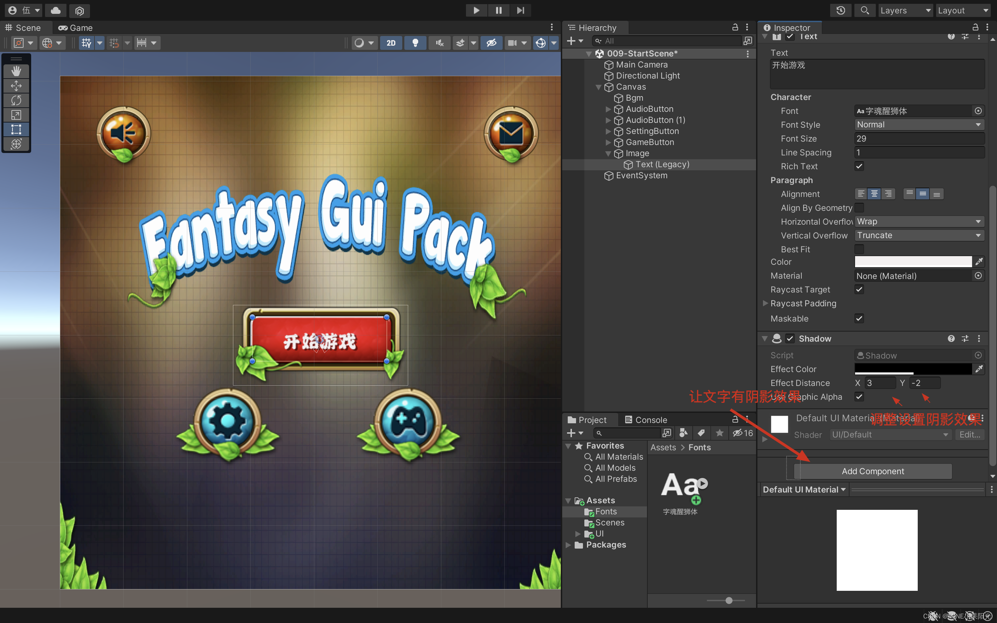The height and width of the screenshot is (623, 997).
Task: Switch to the Game tab
Action: point(75,28)
